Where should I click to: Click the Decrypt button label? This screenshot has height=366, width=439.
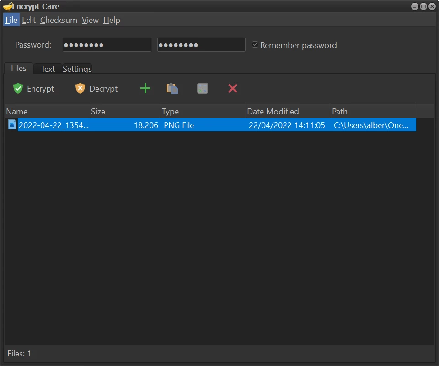(x=103, y=89)
